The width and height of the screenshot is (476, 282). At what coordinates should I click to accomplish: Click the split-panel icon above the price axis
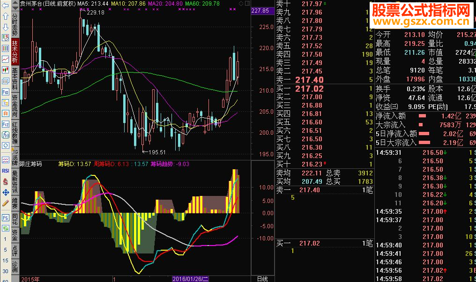(x=247, y=3)
